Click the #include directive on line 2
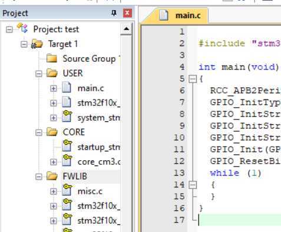Image resolution: width=281 pixels, height=232 pixels. (x=222, y=44)
